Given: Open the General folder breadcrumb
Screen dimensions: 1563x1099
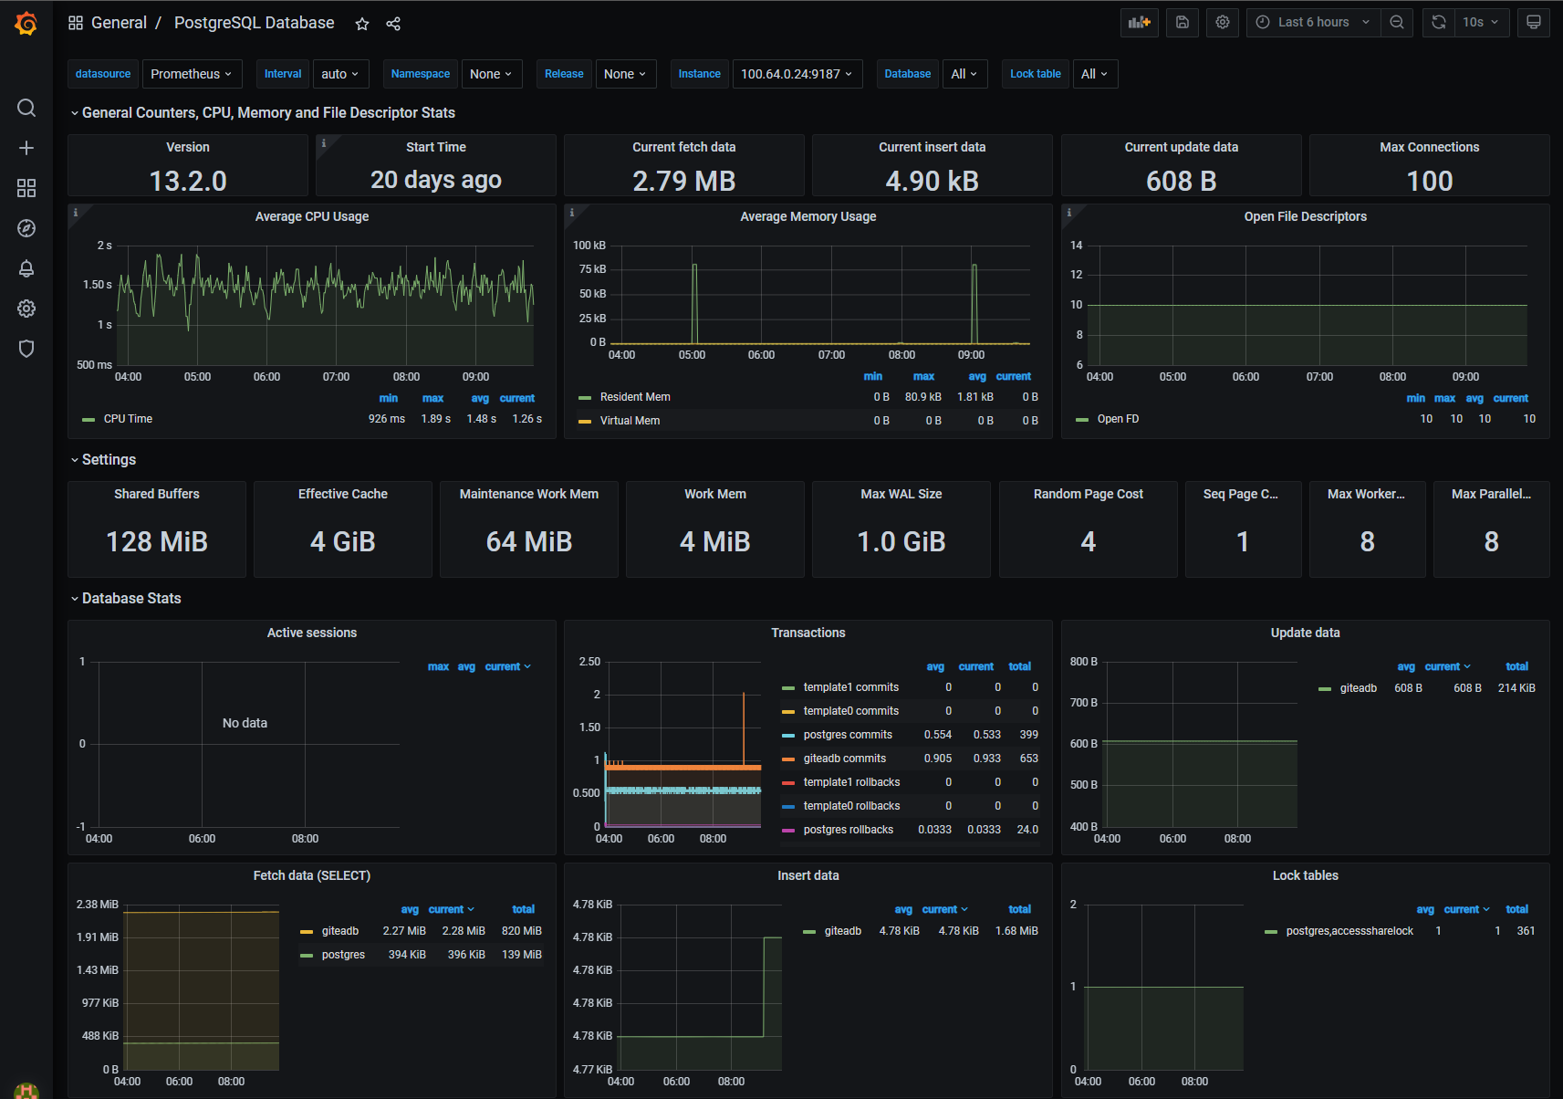Looking at the screenshot, I should point(119,23).
